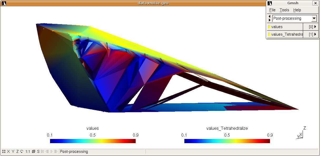Go to previous module with left arrow

pyautogui.click(x=269, y=17)
